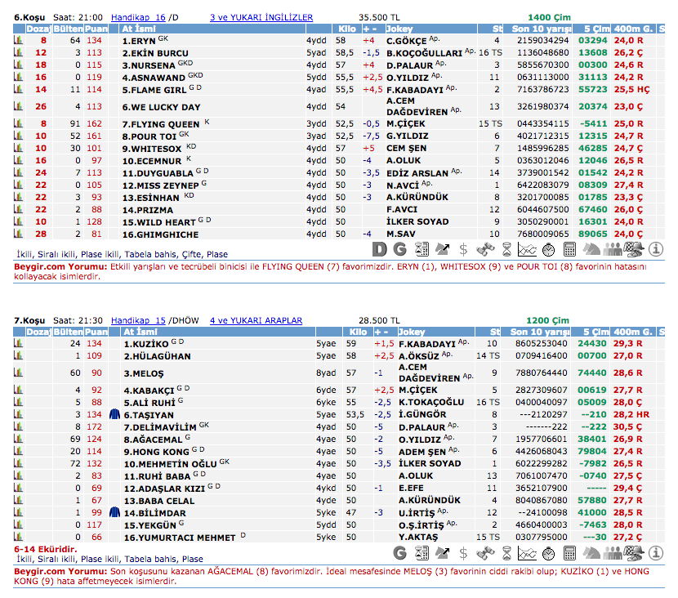The width and height of the screenshot is (678, 598).
Task: Click the 'Puan' column header in race 6
Action: (x=95, y=29)
